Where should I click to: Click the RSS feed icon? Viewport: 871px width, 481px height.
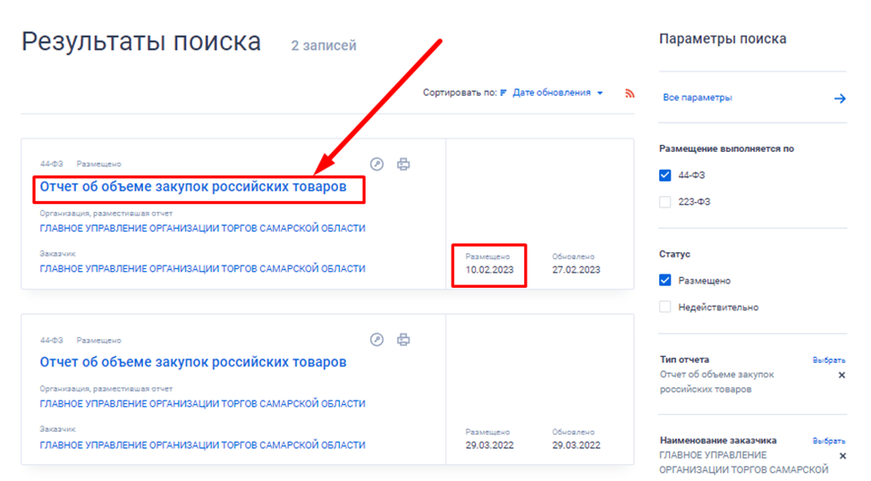[x=630, y=93]
